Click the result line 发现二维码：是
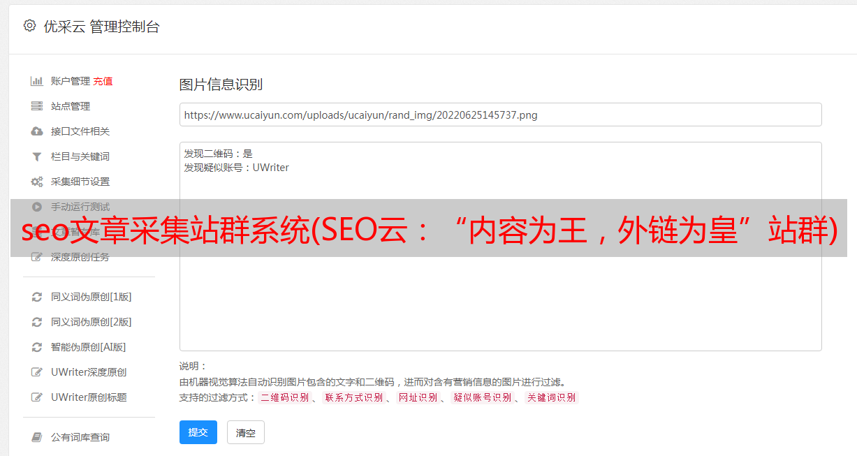Screen dimensions: 857x456 [x=219, y=154]
